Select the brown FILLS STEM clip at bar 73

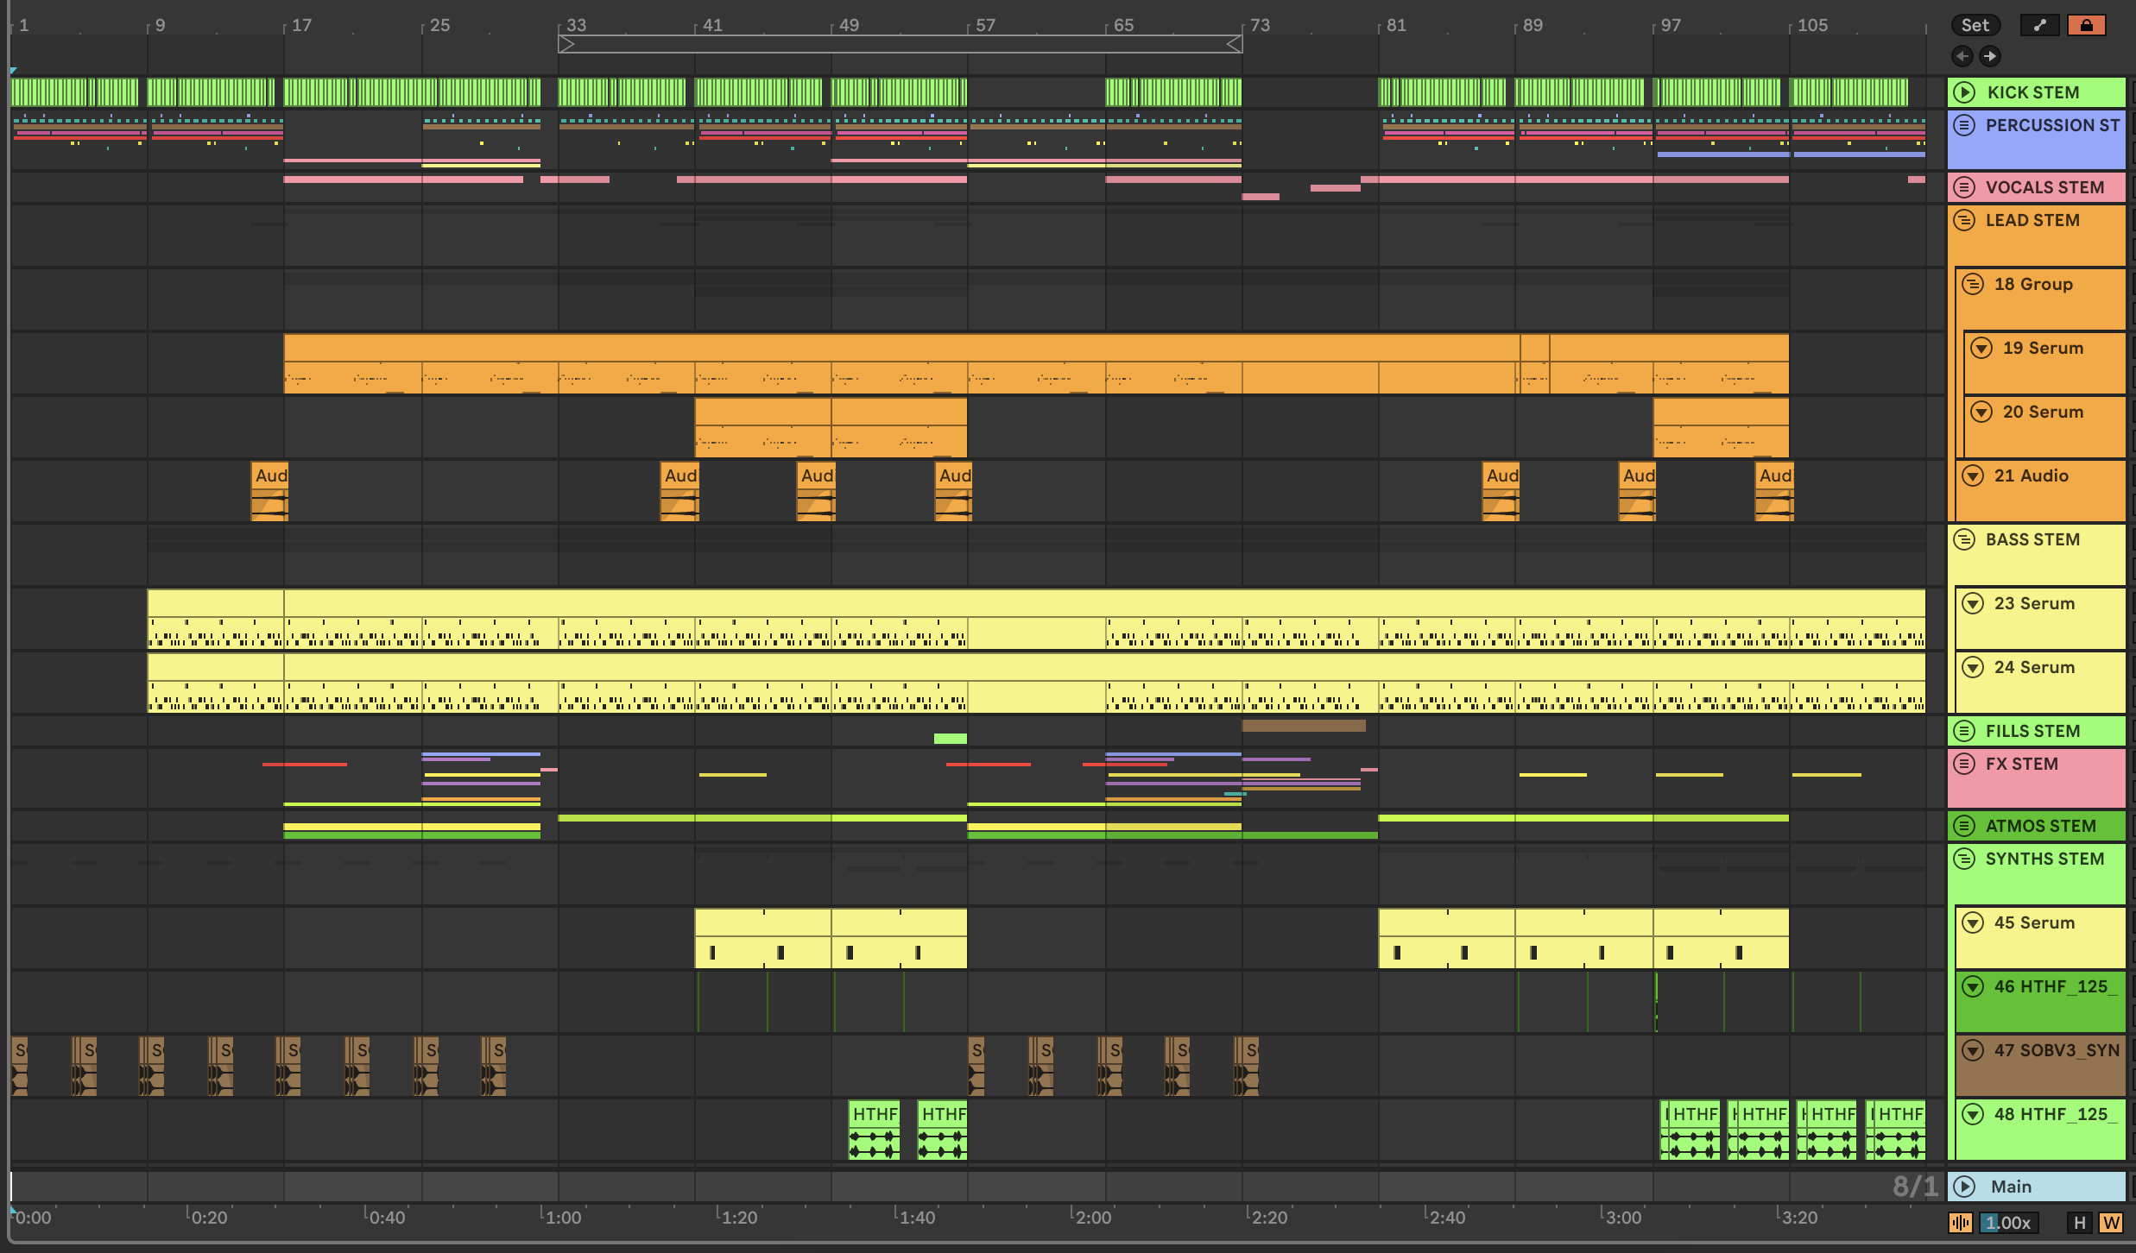coord(1304,726)
